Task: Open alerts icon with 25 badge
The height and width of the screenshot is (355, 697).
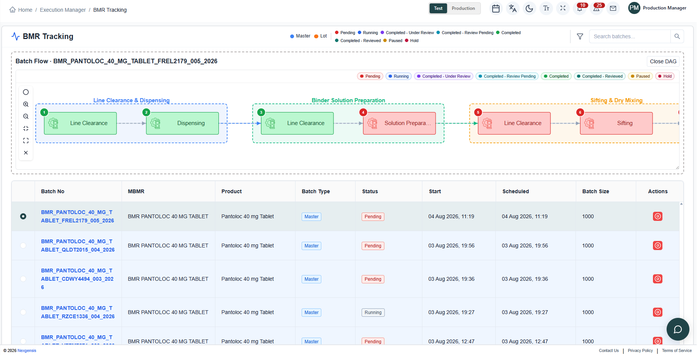Action: pos(596,8)
